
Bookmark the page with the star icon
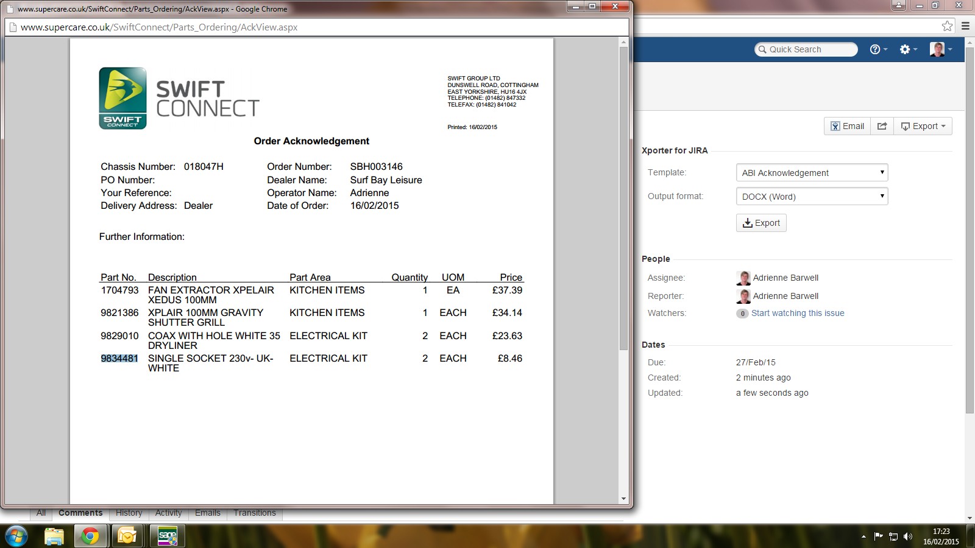pyautogui.click(x=947, y=26)
